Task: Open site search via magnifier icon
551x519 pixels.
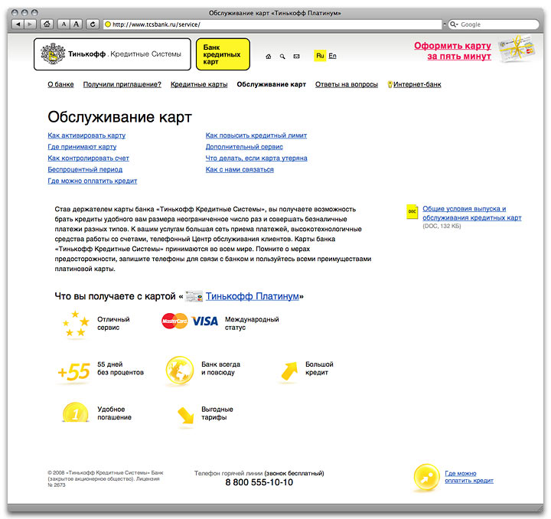Action: click(x=282, y=57)
